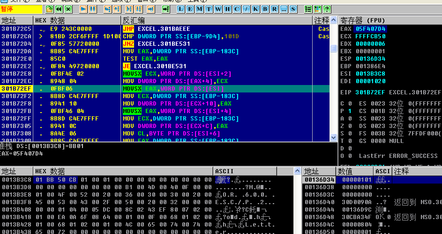442x234 pixels.
Task: Show the Memory map with M button
Action: tap(199, 9)
